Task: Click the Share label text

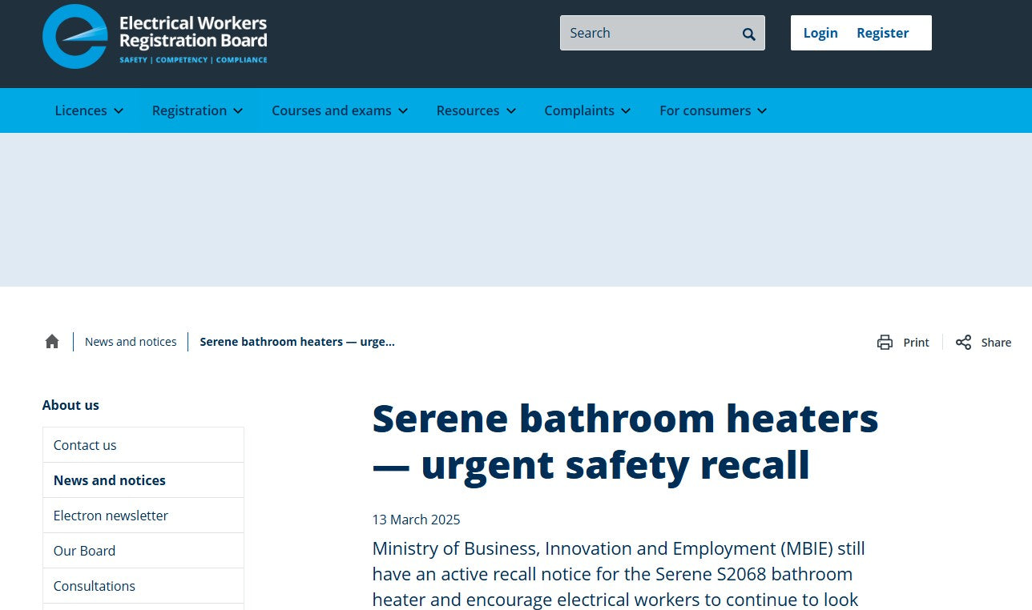Action: (996, 343)
